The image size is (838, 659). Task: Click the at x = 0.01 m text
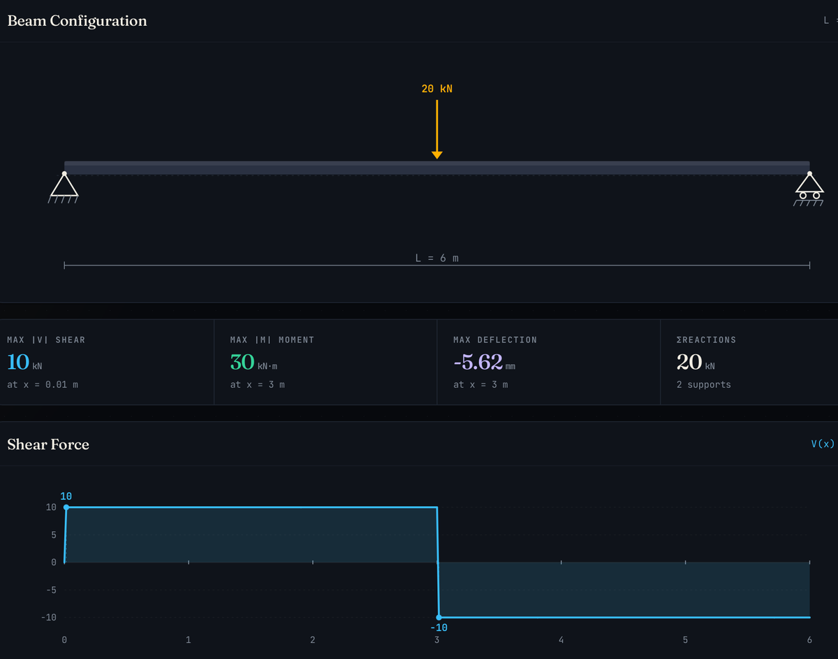(x=43, y=384)
